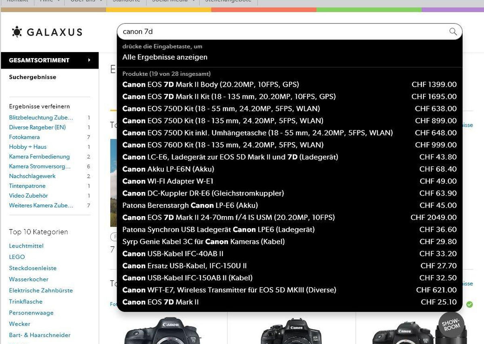484x344 pixels.
Task: Click the EOS 7D camera image bottom right
Action: pyautogui.click(x=408, y=331)
